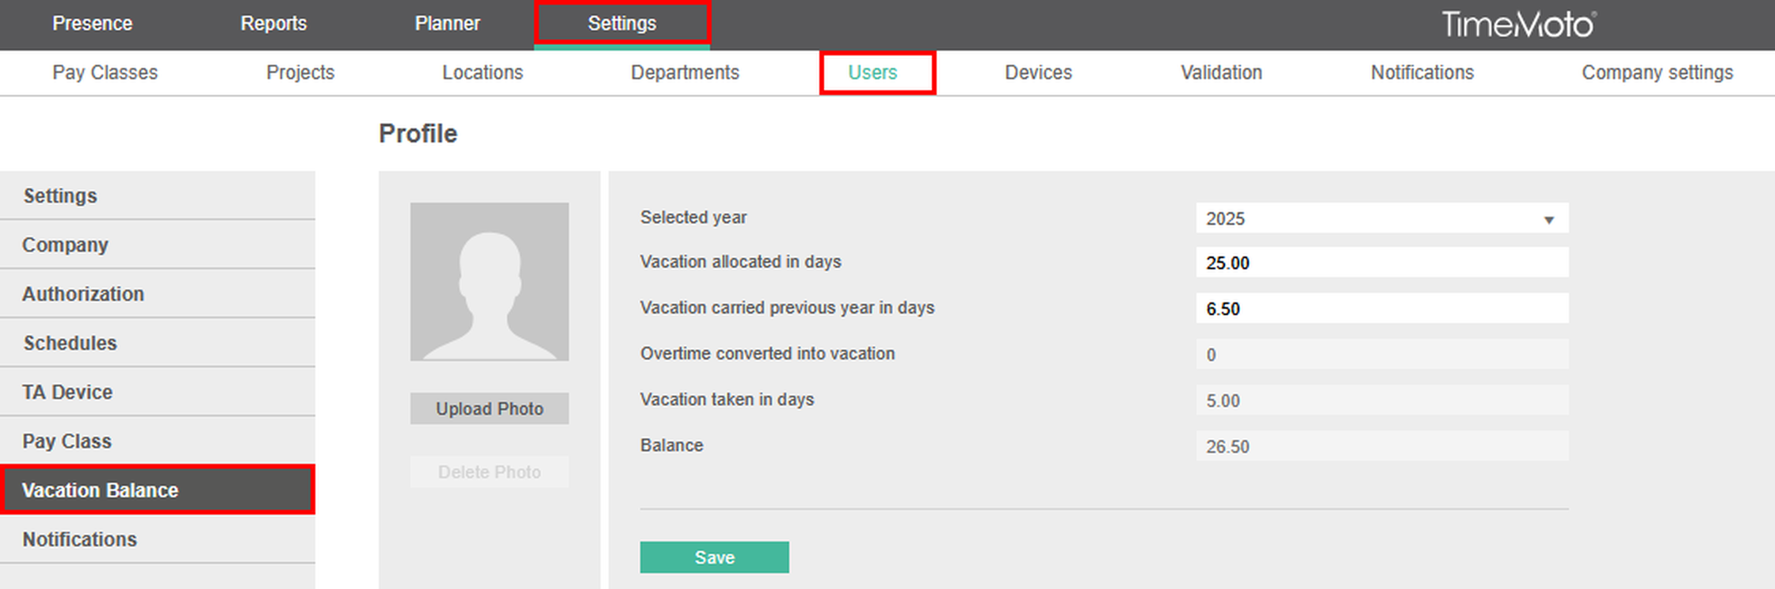1775x589 pixels.
Task: Open the Presence menu
Action: (x=92, y=24)
